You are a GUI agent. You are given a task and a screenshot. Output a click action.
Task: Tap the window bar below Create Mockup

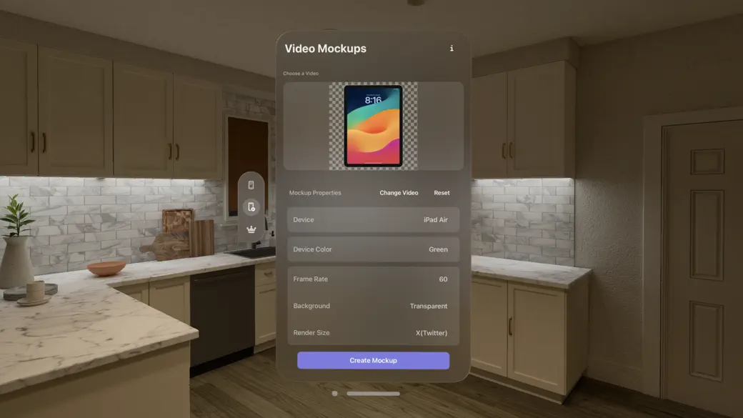[374, 392]
